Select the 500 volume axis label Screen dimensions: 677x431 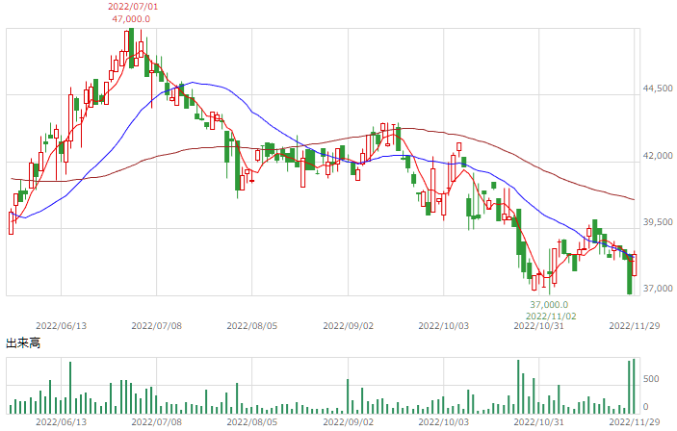point(651,379)
